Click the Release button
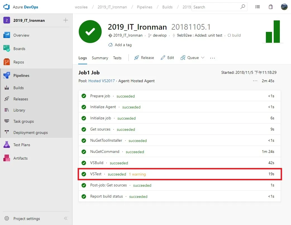This screenshot has height=225, width=291. [144, 58]
